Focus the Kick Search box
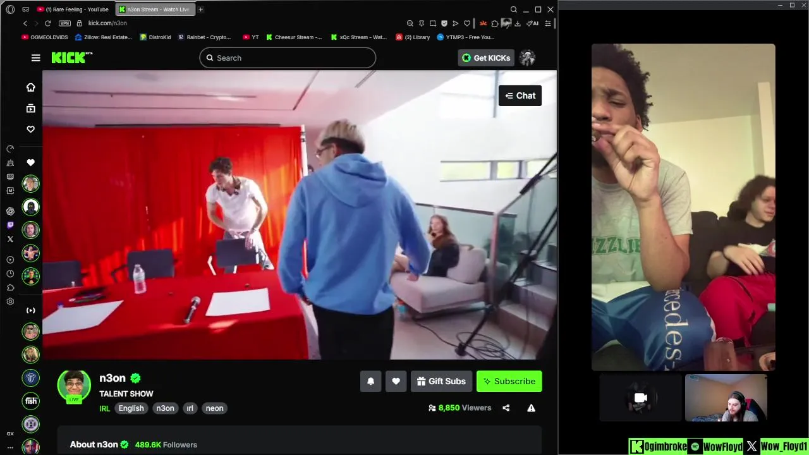The image size is (809, 455). click(x=288, y=58)
